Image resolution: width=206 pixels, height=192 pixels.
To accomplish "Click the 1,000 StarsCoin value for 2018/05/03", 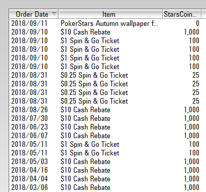I will click(x=191, y=162).
